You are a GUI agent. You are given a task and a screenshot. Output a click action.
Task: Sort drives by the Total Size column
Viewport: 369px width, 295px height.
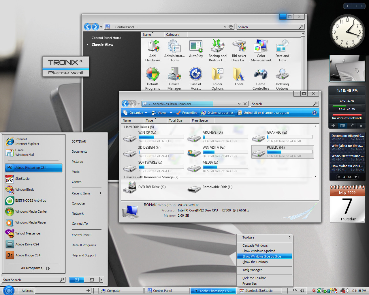pyautogui.click(x=178, y=120)
